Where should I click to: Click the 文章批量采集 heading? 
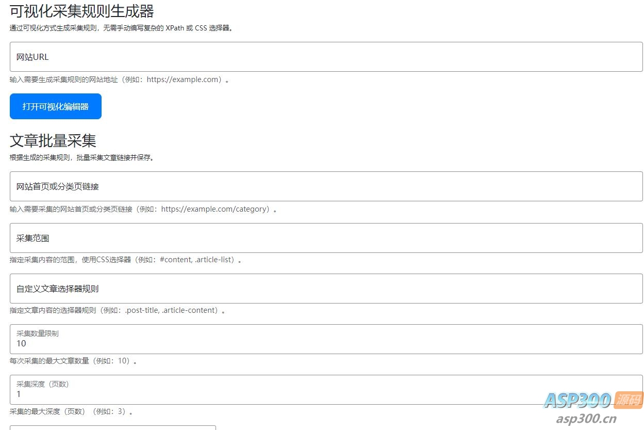pos(53,140)
